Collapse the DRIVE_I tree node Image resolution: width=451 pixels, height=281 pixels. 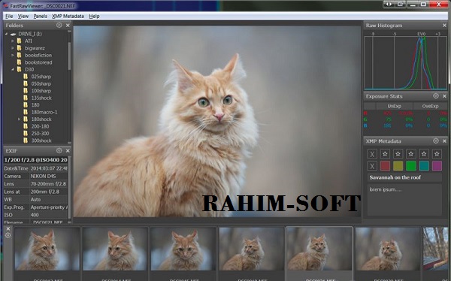pyautogui.click(x=6, y=34)
